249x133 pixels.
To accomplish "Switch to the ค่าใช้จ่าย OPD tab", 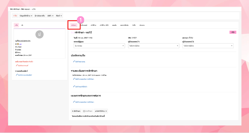I will [104, 25].
